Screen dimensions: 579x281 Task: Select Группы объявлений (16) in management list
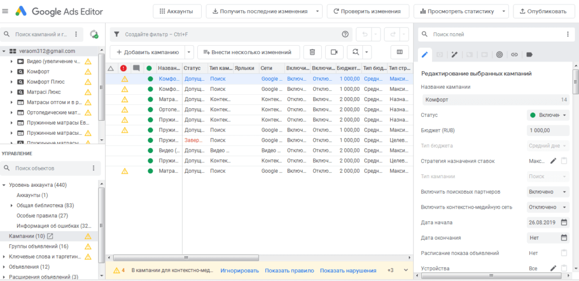tap(38, 246)
